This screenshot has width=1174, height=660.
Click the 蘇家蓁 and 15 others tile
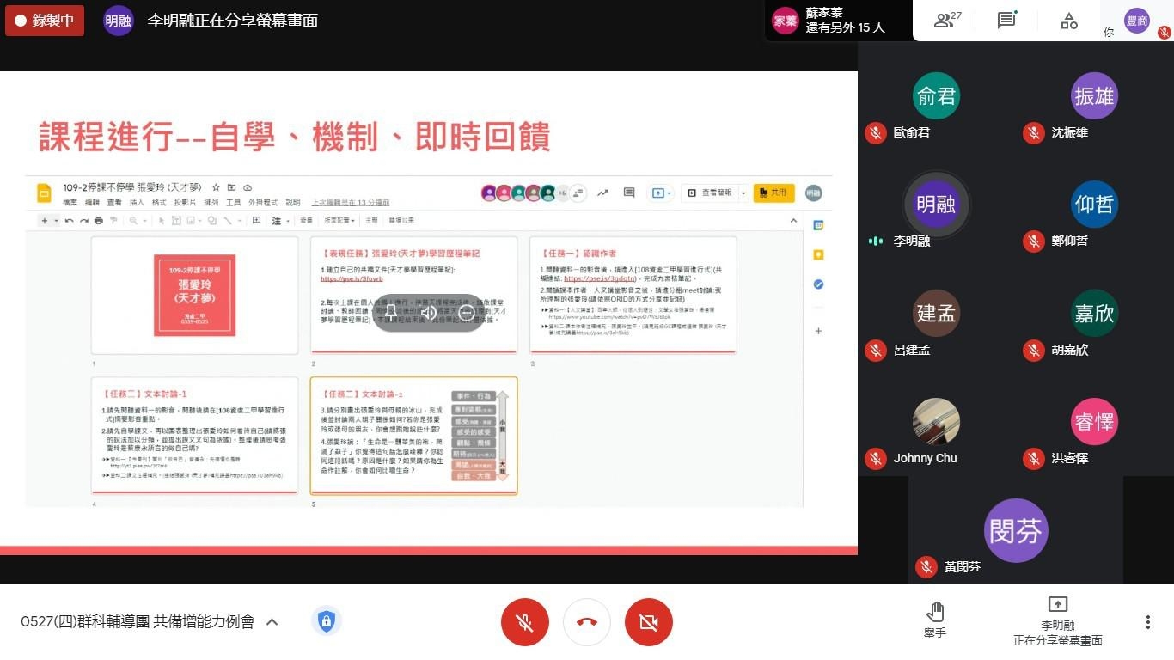point(838,21)
